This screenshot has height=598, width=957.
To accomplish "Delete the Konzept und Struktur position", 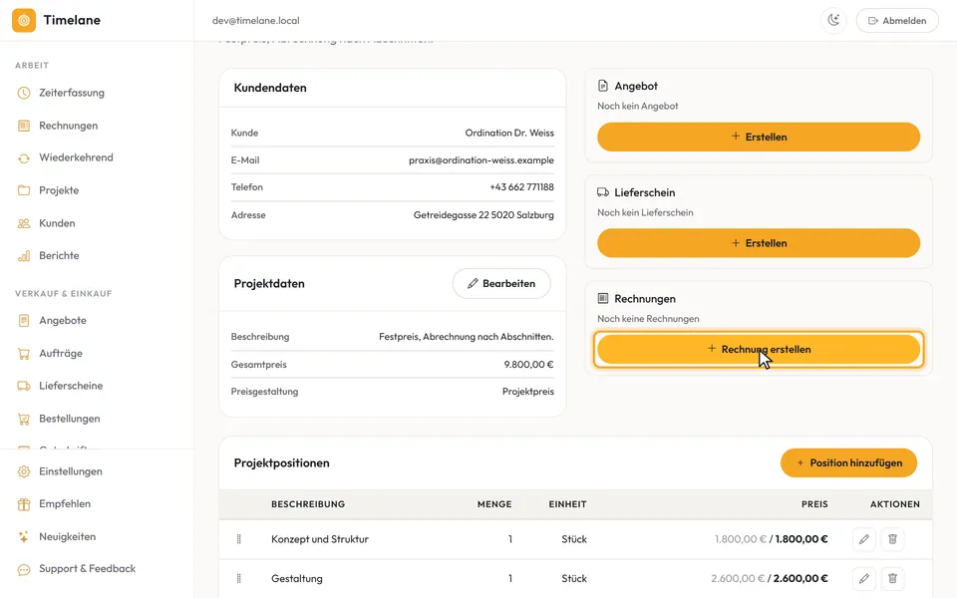I will pos(892,539).
